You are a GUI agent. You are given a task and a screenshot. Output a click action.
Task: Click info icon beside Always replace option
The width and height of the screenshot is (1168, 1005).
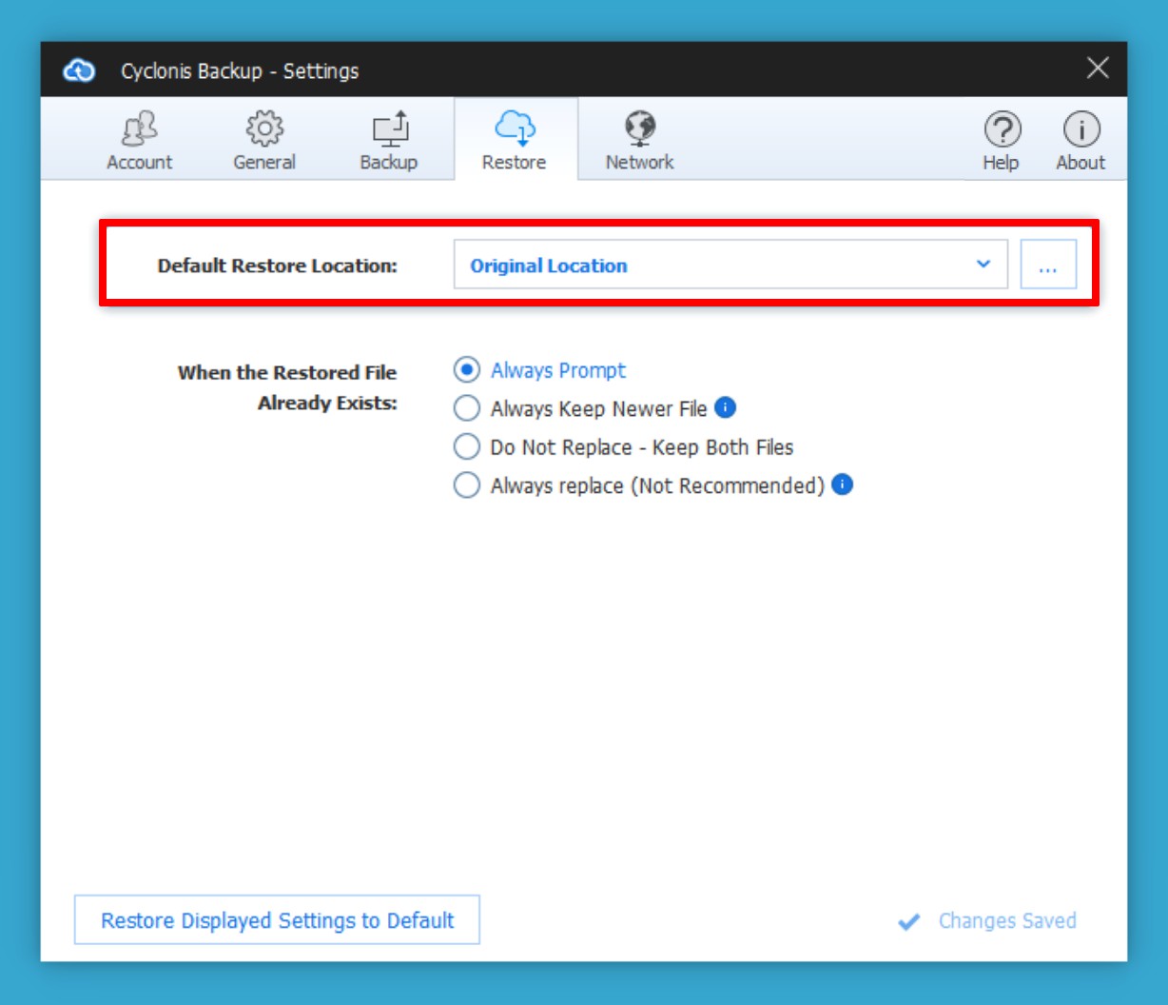tap(842, 484)
